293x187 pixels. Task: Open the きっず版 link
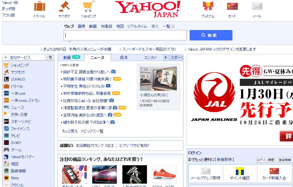point(9,9)
